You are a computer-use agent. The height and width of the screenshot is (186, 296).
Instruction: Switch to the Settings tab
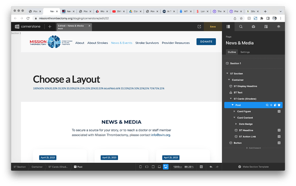(245, 52)
